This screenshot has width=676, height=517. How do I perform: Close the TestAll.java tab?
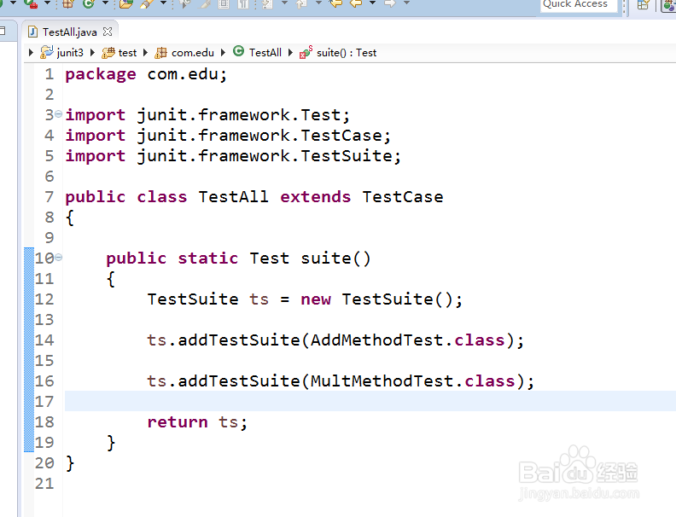(x=108, y=32)
